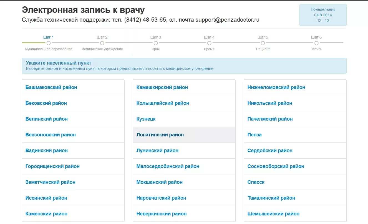Click Шаг 6 step circle

[x=316, y=43]
